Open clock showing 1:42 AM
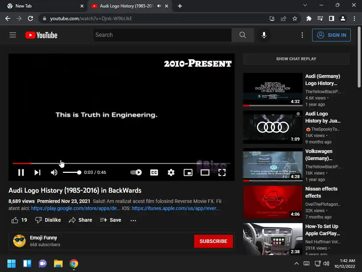362x272 pixels. click(x=345, y=263)
